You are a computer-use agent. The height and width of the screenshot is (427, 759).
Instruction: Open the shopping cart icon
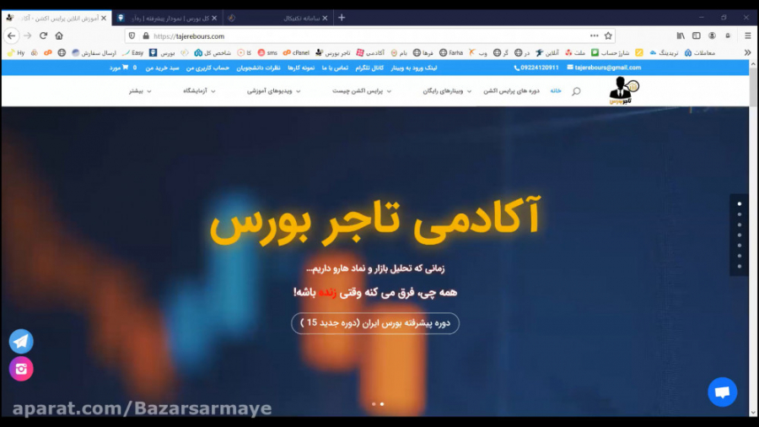pos(126,68)
